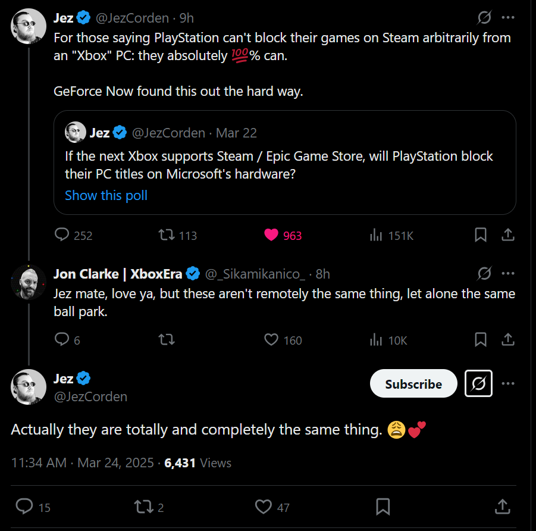This screenshot has width=536, height=531.
Task: Open more options menu on Jez's top post
Action: click(508, 17)
